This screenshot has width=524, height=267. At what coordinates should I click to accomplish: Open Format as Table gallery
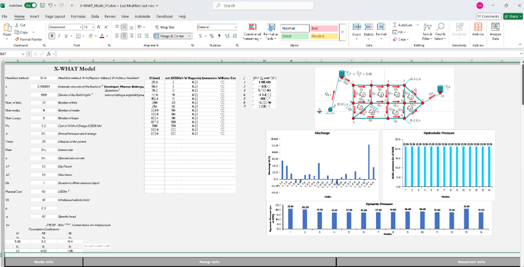coord(271,32)
